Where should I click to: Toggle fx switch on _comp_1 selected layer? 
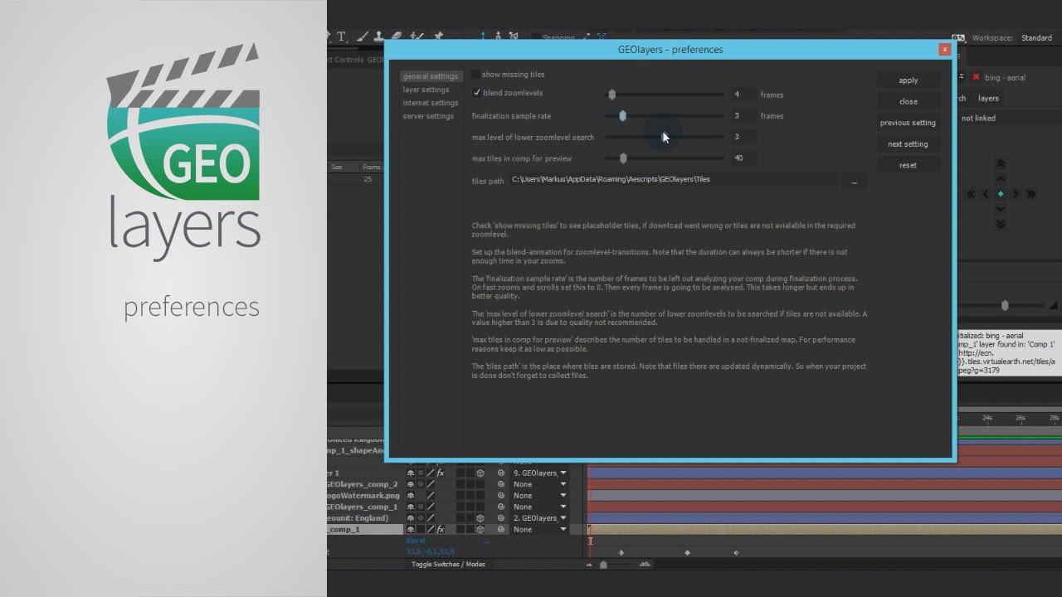pos(441,529)
